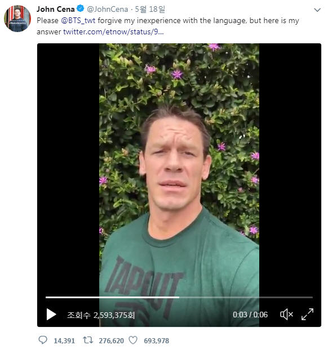This screenshot has width=328, height=350.
Task: Open the @JohnCena handle link
Action: click(107, 9)
